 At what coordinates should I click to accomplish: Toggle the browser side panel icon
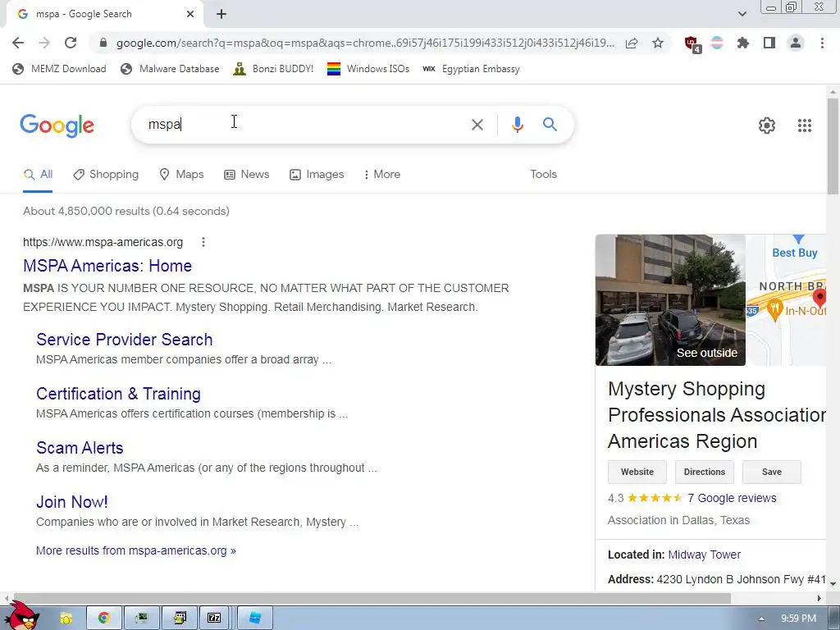coord(769,43)
